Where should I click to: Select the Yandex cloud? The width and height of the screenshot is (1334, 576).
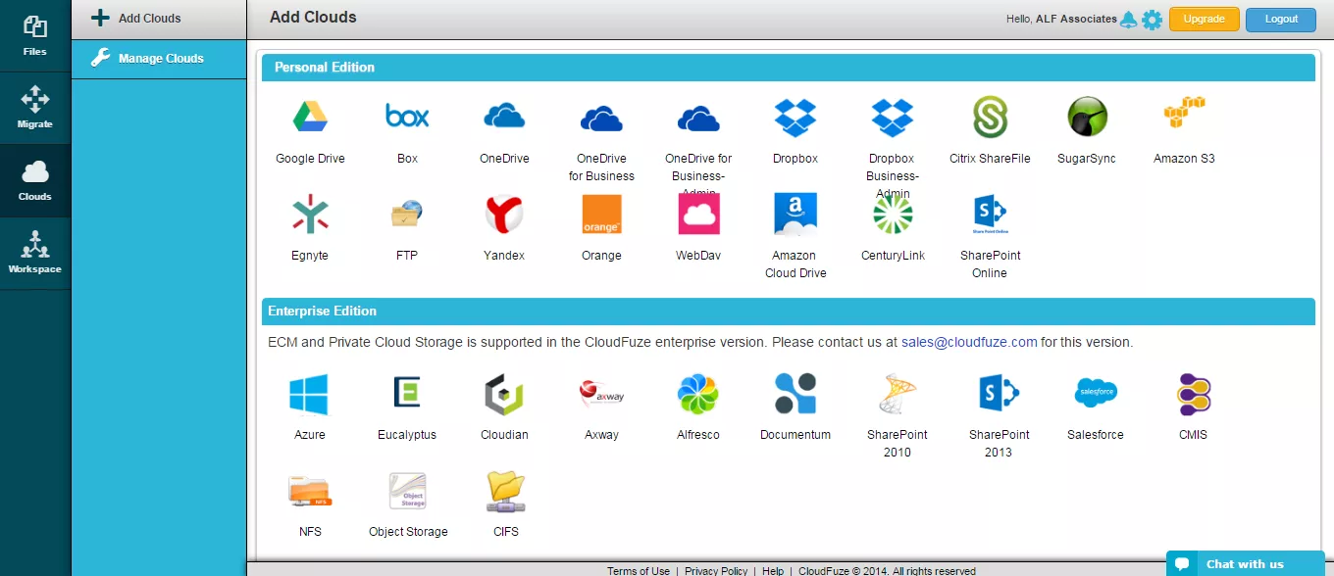point(504,215)
